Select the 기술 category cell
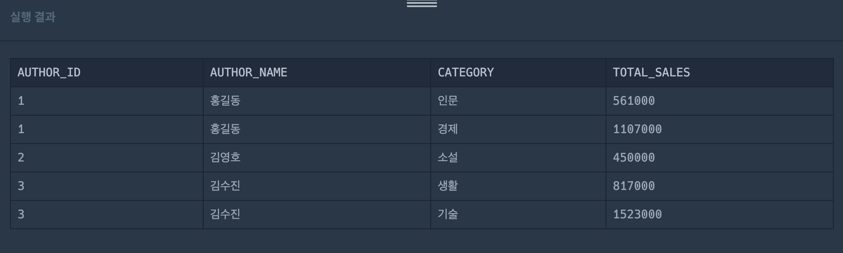 (x=448, y=215)
